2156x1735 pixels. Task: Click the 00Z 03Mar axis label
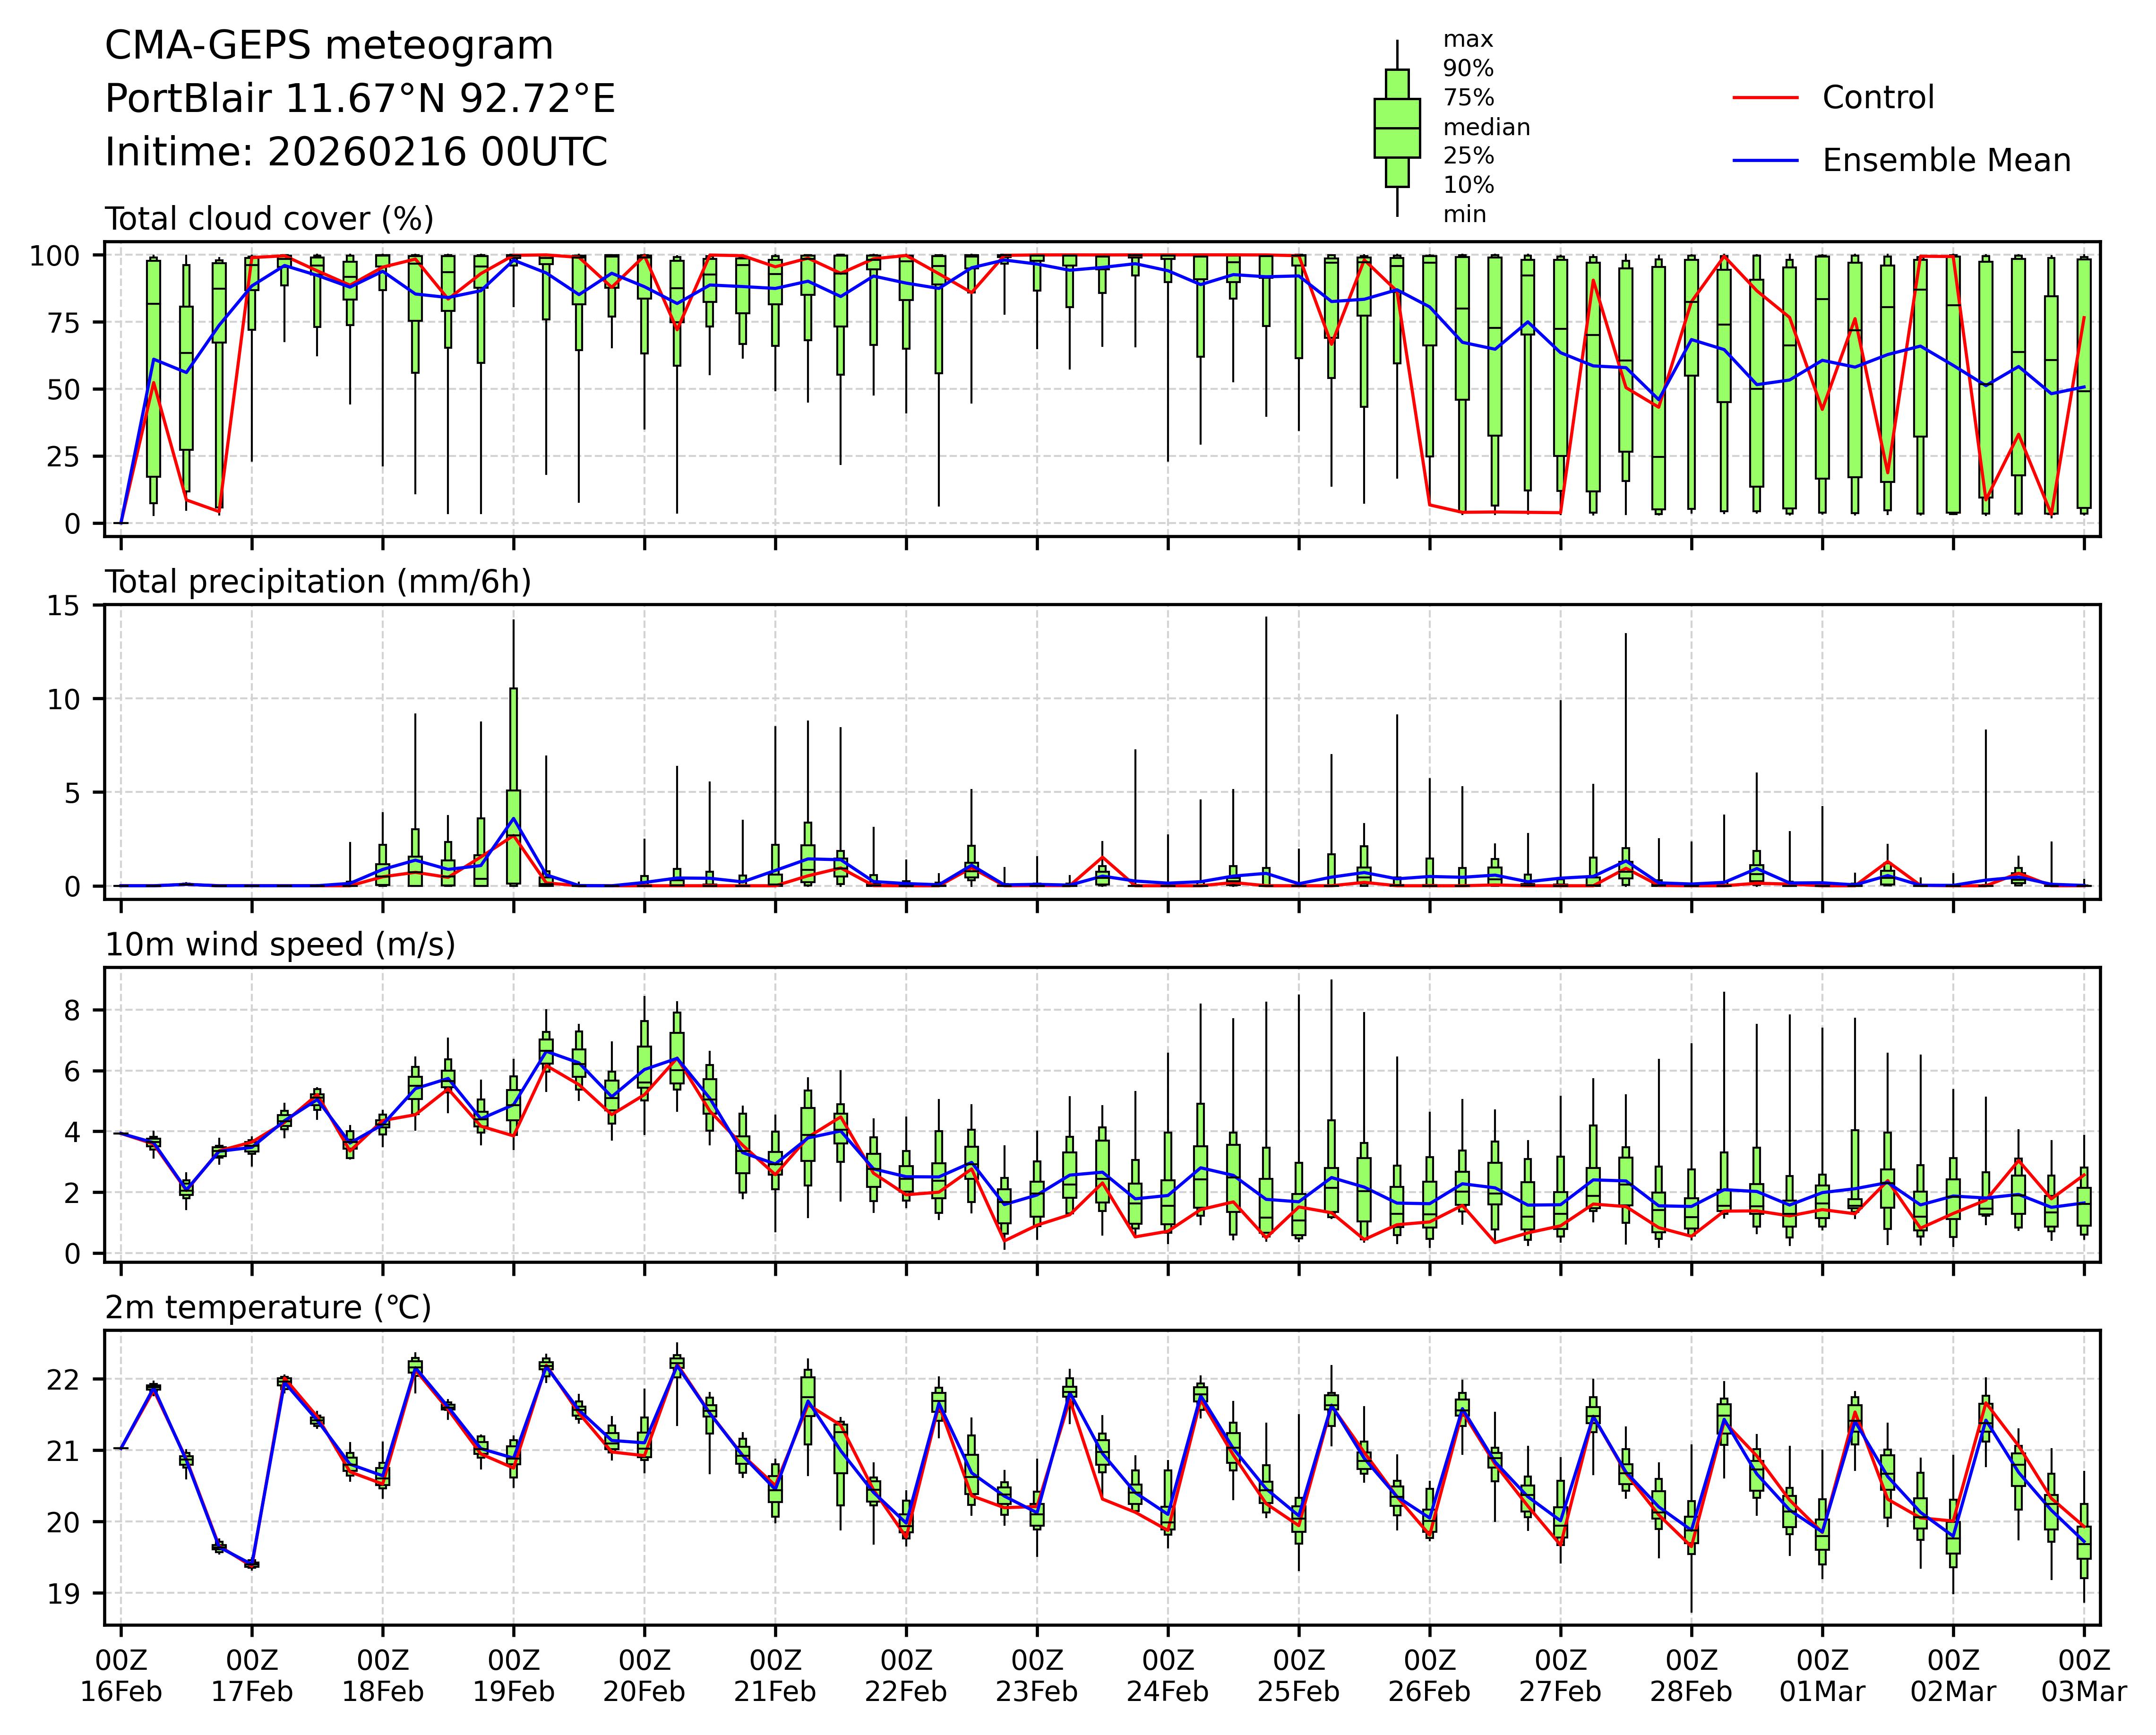(x=2084, y=1676)
